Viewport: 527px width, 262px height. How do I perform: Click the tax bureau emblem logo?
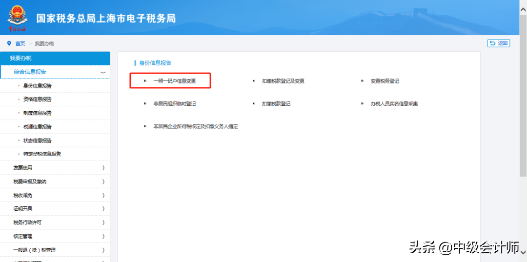(17, 18)
